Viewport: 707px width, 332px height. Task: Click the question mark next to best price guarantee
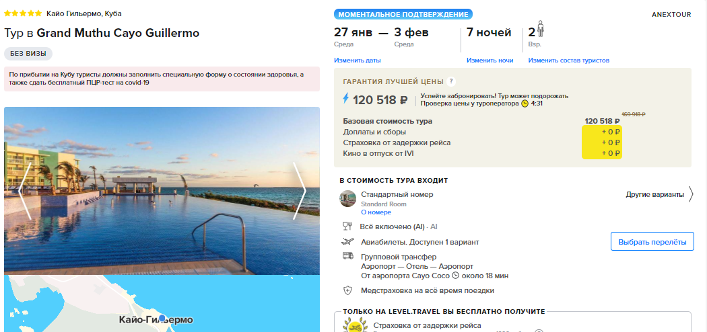451,82
